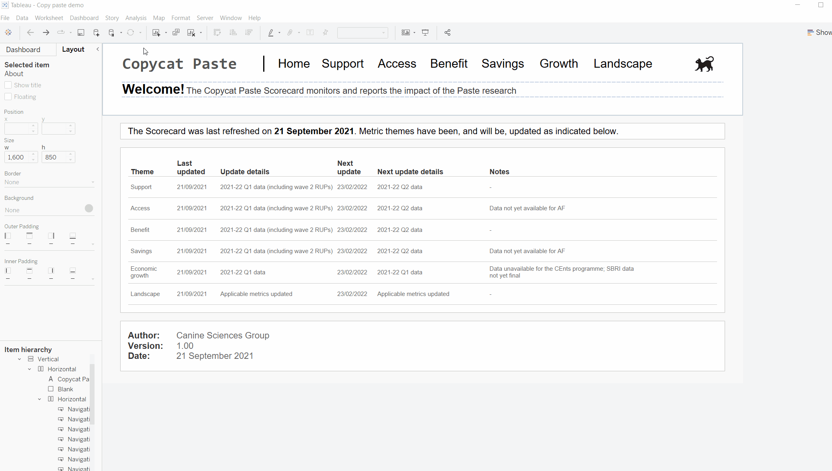
Task: Click the Pause Auto Updates icon
Action: point(112,32)
